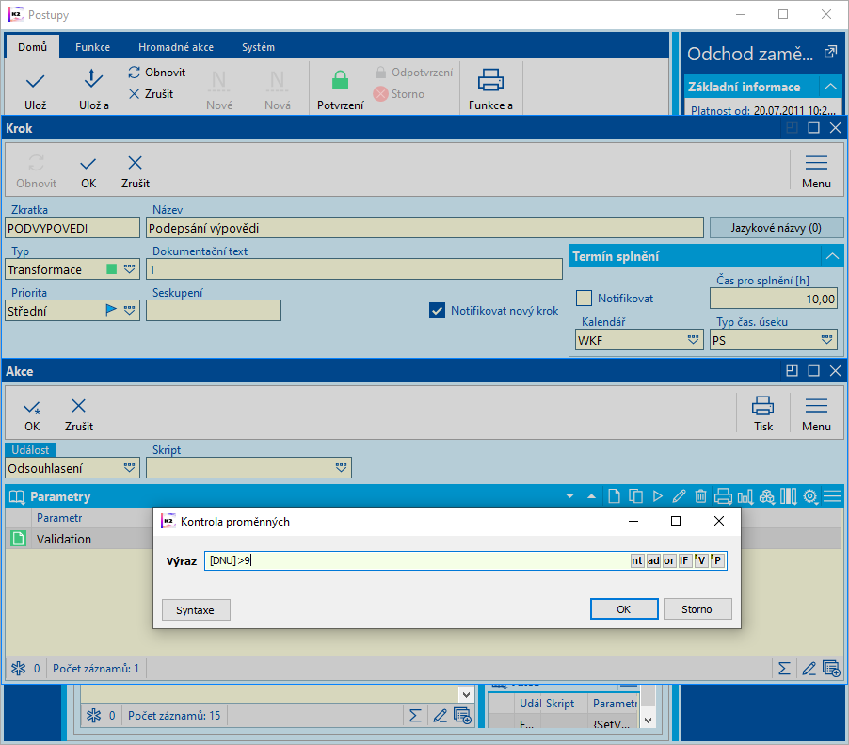
Task: Click Zrušit in the Krok toolbar
Action: pyautogui.click(x=135, y=173)
